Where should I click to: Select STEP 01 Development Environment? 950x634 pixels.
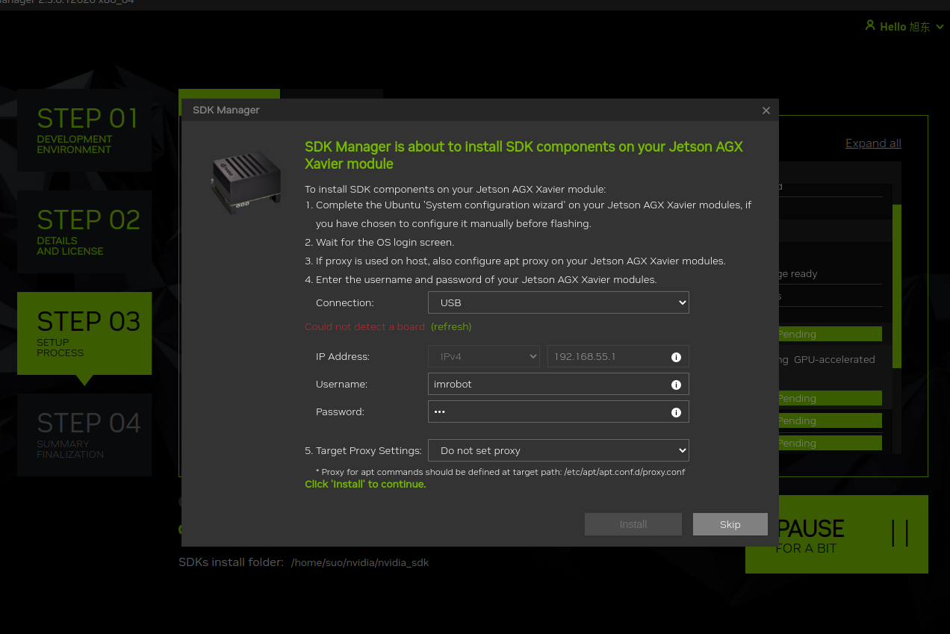[84, 130]
